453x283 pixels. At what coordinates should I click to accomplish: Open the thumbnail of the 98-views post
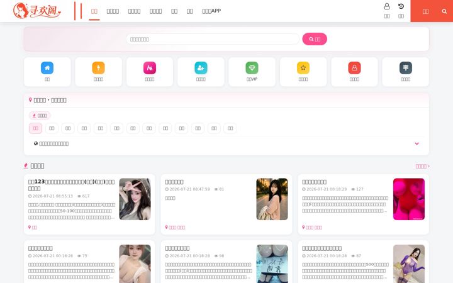pyautogui.click(x=272, y=264)
